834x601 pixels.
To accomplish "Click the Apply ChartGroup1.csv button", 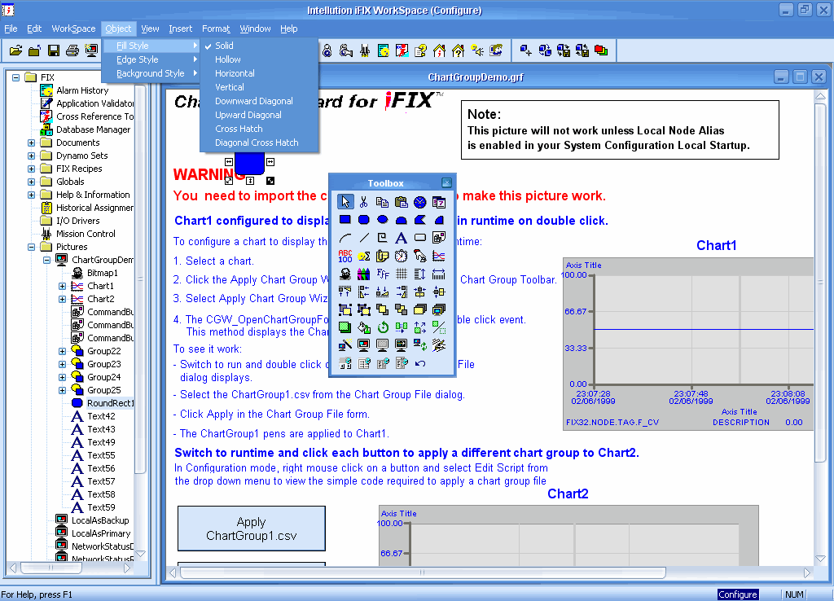I will pos(252,529).
